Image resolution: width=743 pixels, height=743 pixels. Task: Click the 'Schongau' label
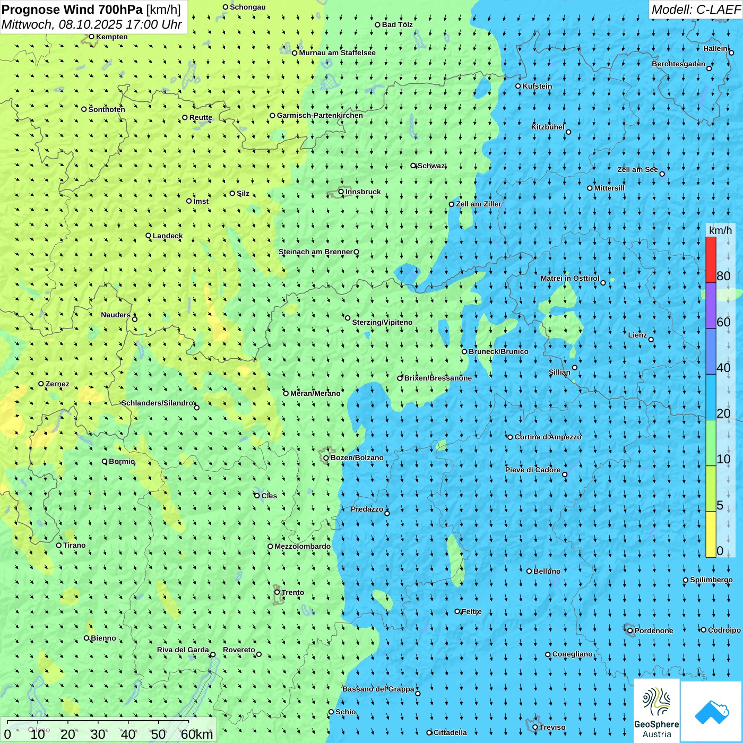click(x=248, y=7)
